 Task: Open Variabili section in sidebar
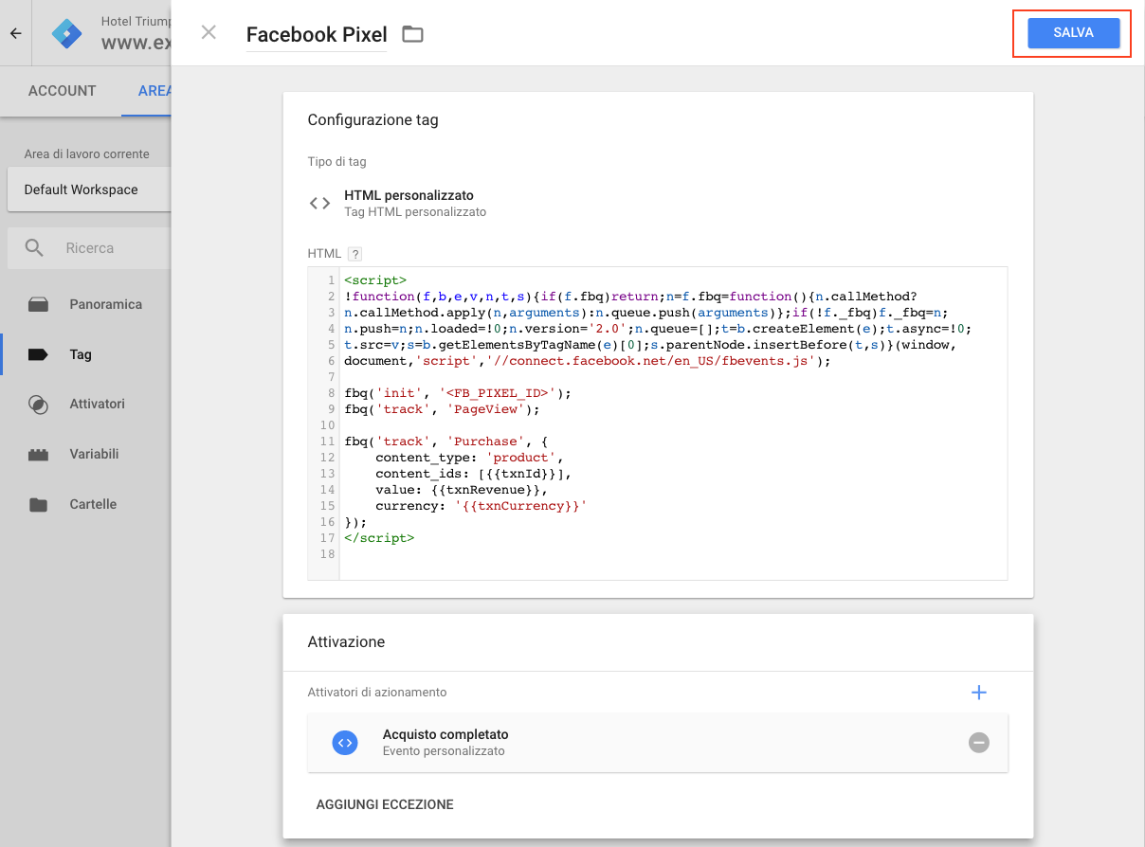click(x=94, y=454)
